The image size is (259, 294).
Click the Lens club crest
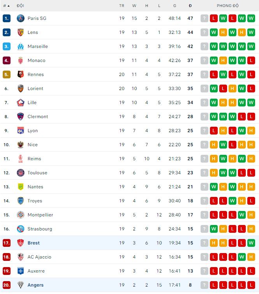pyautogui.click(x=21, y=32)
